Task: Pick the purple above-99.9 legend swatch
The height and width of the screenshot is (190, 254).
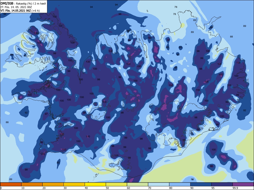Action: (243, 184)
